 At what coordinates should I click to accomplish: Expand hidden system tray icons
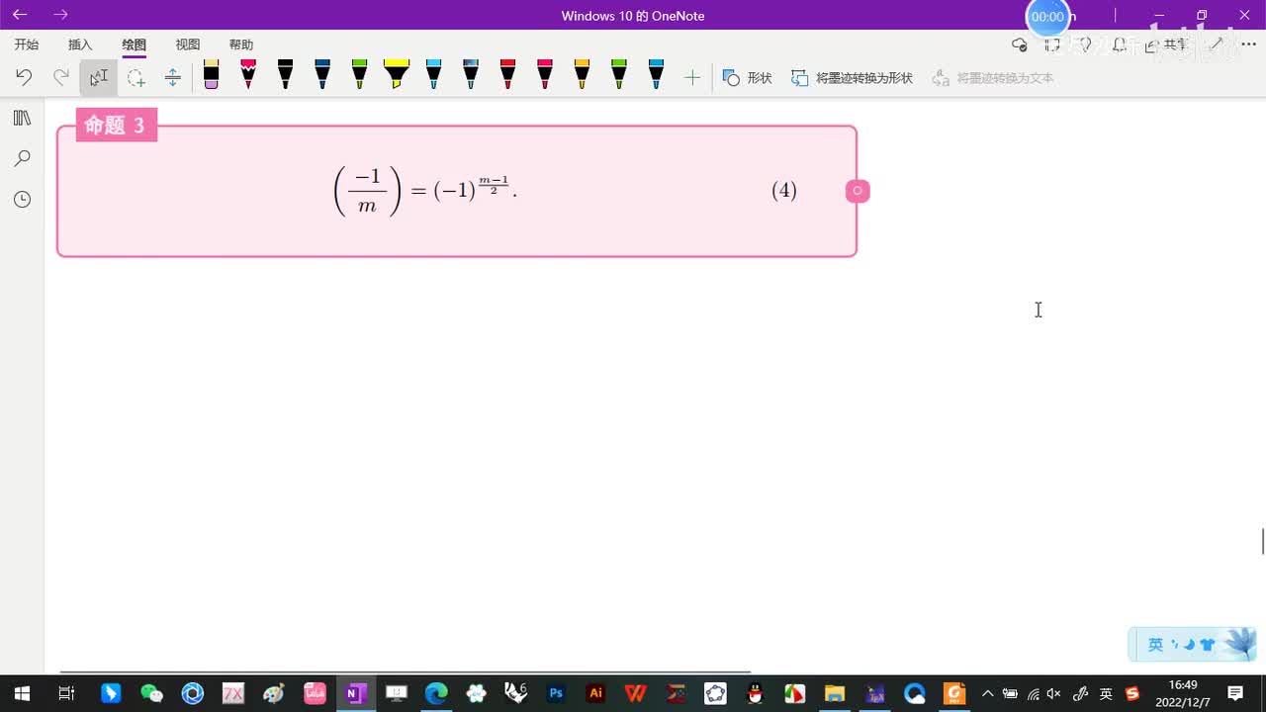click(x=987, y=693)
